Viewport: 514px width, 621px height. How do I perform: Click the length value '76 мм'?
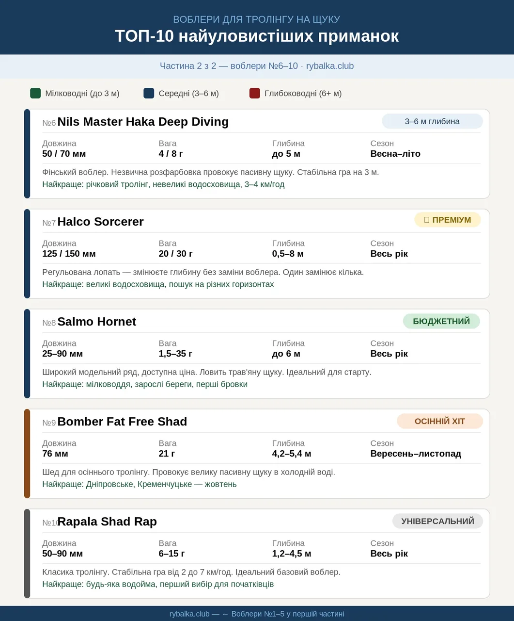tap(55, 454)
